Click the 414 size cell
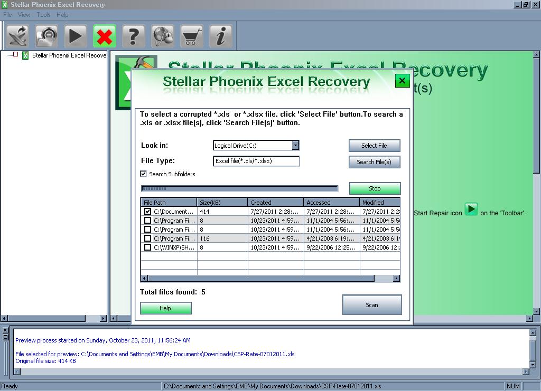Image resolution: width=541 pixels, height=391 pixels. coord(222,212)
